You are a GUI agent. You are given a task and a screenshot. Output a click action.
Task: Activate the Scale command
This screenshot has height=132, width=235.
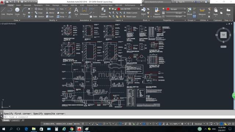[50, 16]
